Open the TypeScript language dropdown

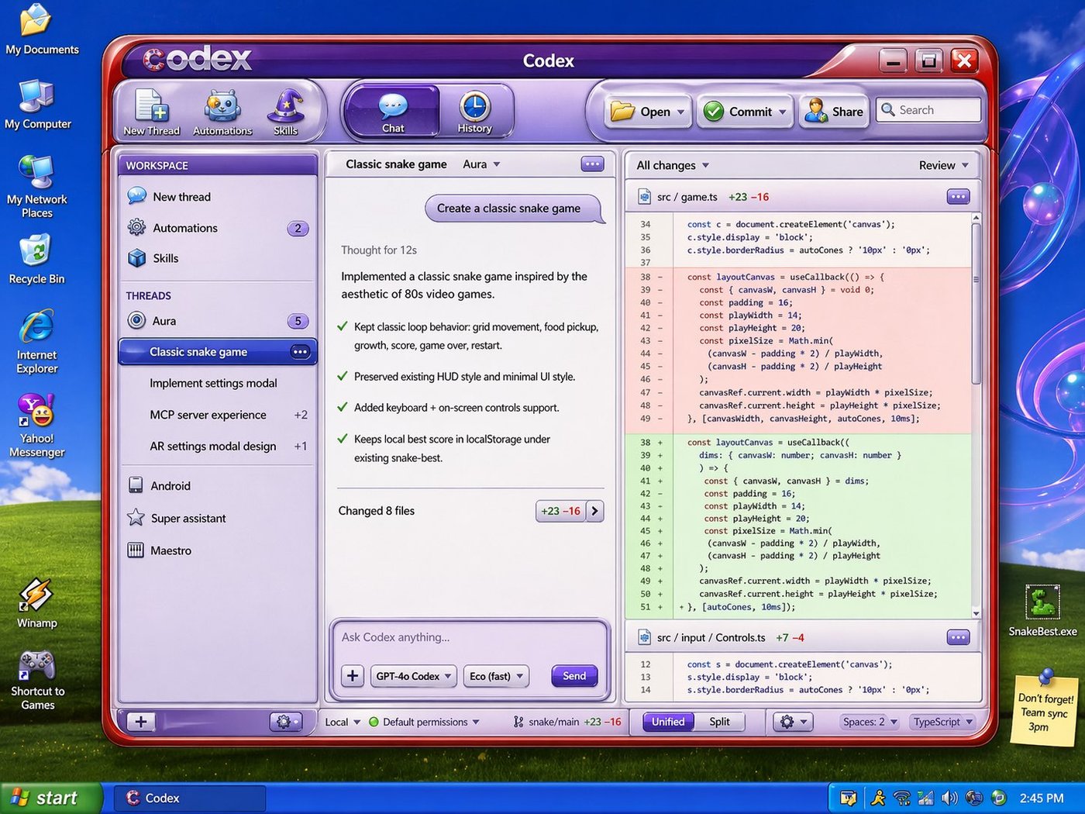(942, 722)
